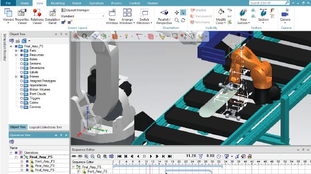
Task: Toggle the Cables folder checkbox
Action: click(21, 103)
